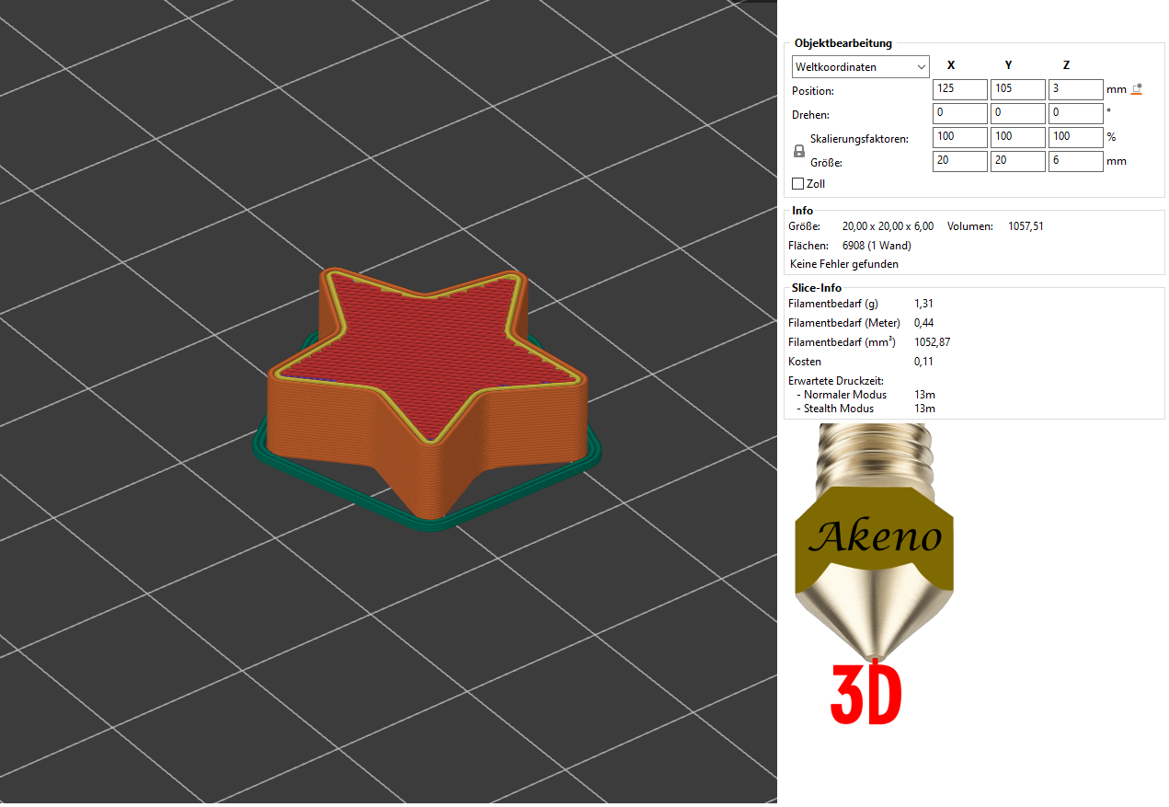Click the 'Drehen:' label
1169x807 pixels.
tap(810, 115)
